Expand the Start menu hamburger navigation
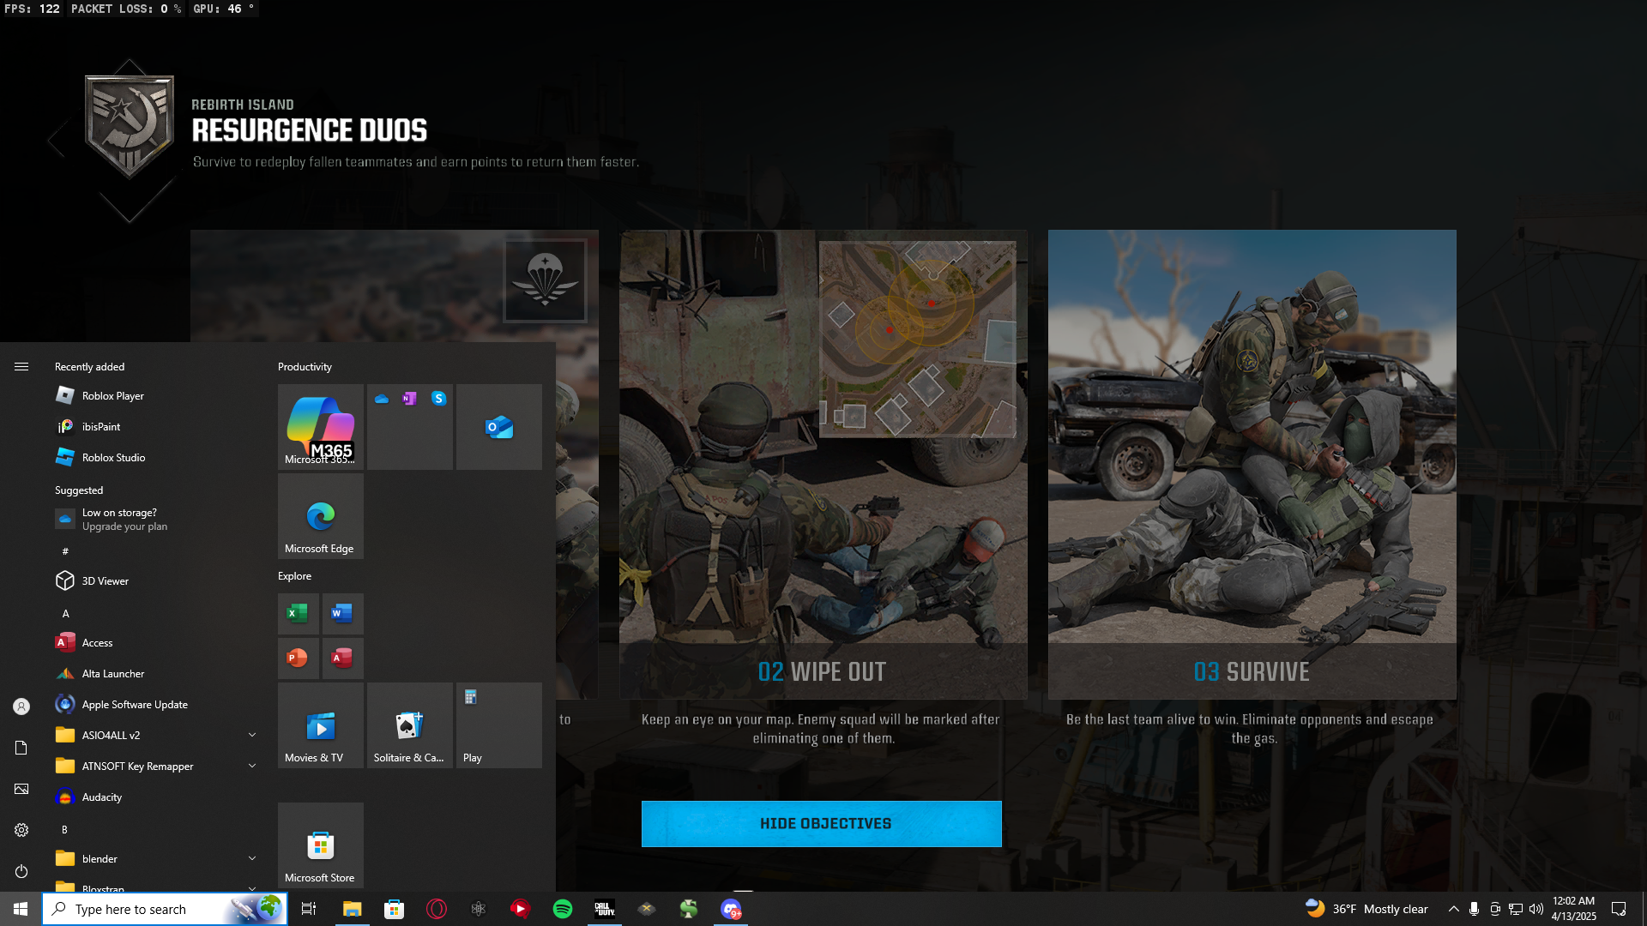Screen dimensions: 1647x926 tap(21, 367)
